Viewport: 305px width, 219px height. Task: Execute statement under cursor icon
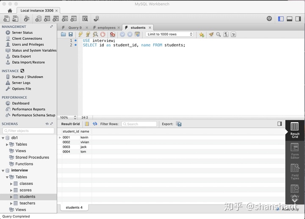pos(88,34)
